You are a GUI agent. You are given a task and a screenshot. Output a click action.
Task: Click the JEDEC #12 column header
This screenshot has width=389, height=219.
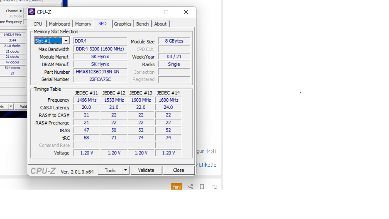pyautogui.click(x=114, y=93)
